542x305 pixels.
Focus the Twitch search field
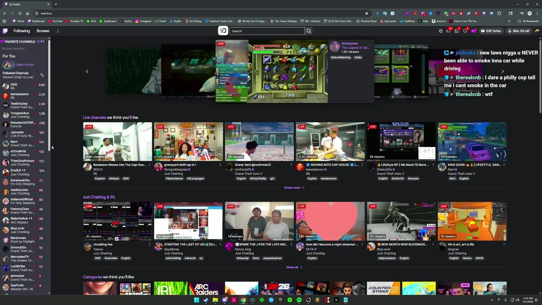pyautogui.click(x=267, y=31)
